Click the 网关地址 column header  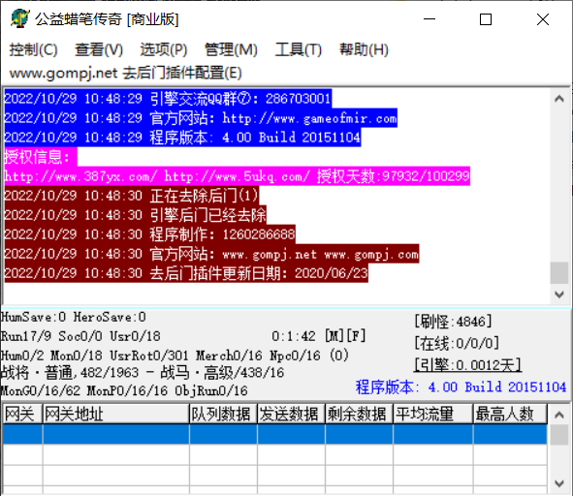point(116,414)
